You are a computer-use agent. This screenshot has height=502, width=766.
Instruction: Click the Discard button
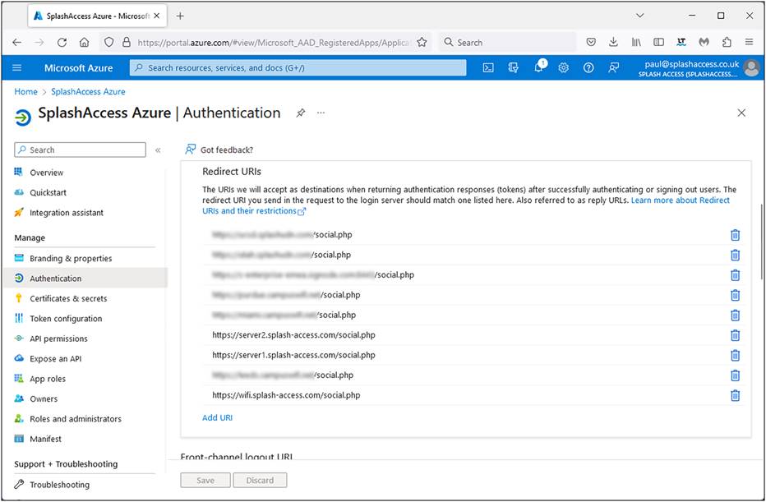point(260,481)
